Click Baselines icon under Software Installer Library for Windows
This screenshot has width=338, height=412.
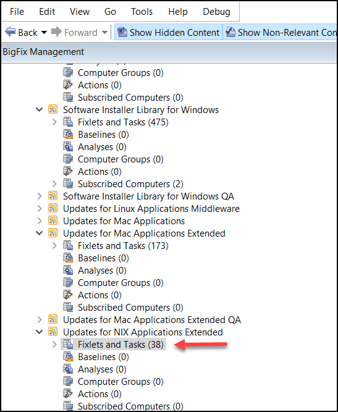68,134
